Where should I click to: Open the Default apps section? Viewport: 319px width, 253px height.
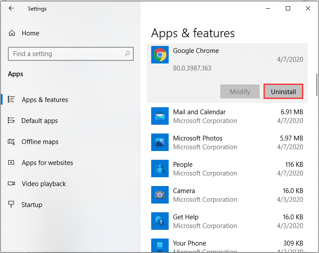(x=39, y=121)
